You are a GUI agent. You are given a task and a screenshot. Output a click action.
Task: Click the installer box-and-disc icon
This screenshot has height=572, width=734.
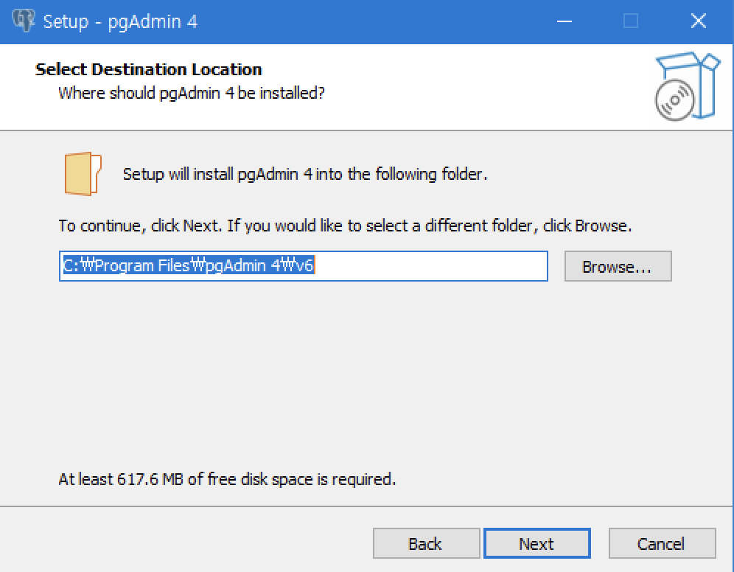(x=687, y=86)
